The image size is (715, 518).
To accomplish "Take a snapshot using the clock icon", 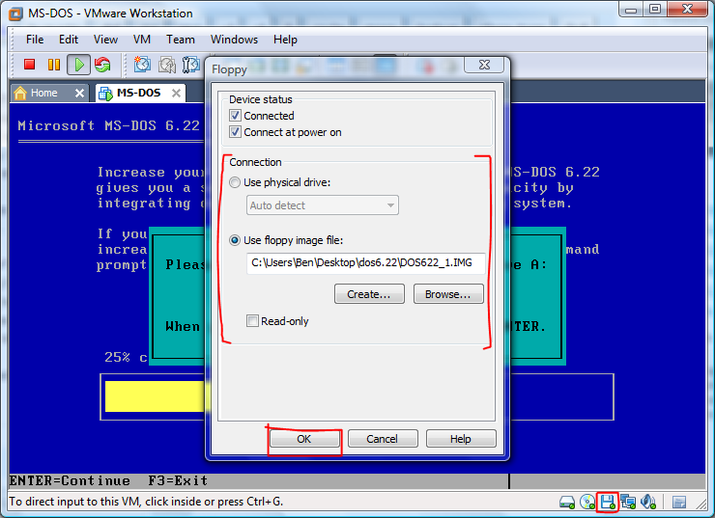I will 142,65.
